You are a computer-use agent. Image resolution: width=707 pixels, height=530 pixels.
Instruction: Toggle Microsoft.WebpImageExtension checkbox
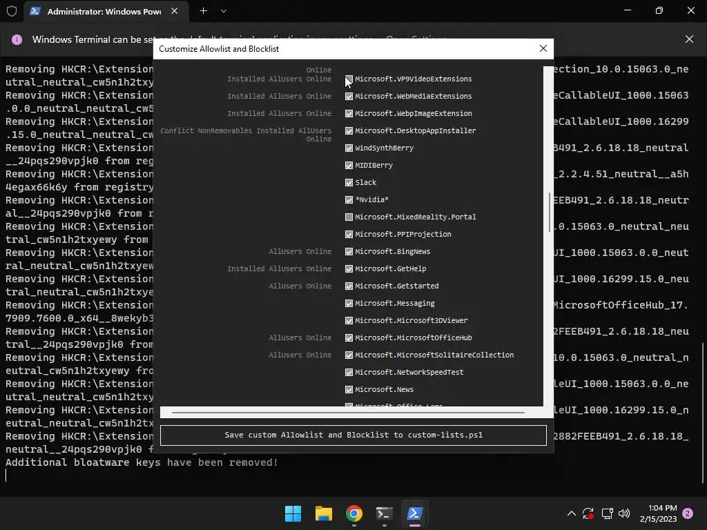tap(349, 114)
